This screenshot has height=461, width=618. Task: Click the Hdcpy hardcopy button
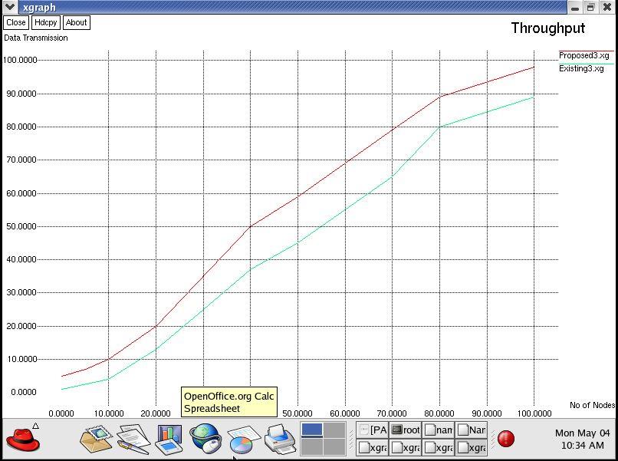pos(46,22)
